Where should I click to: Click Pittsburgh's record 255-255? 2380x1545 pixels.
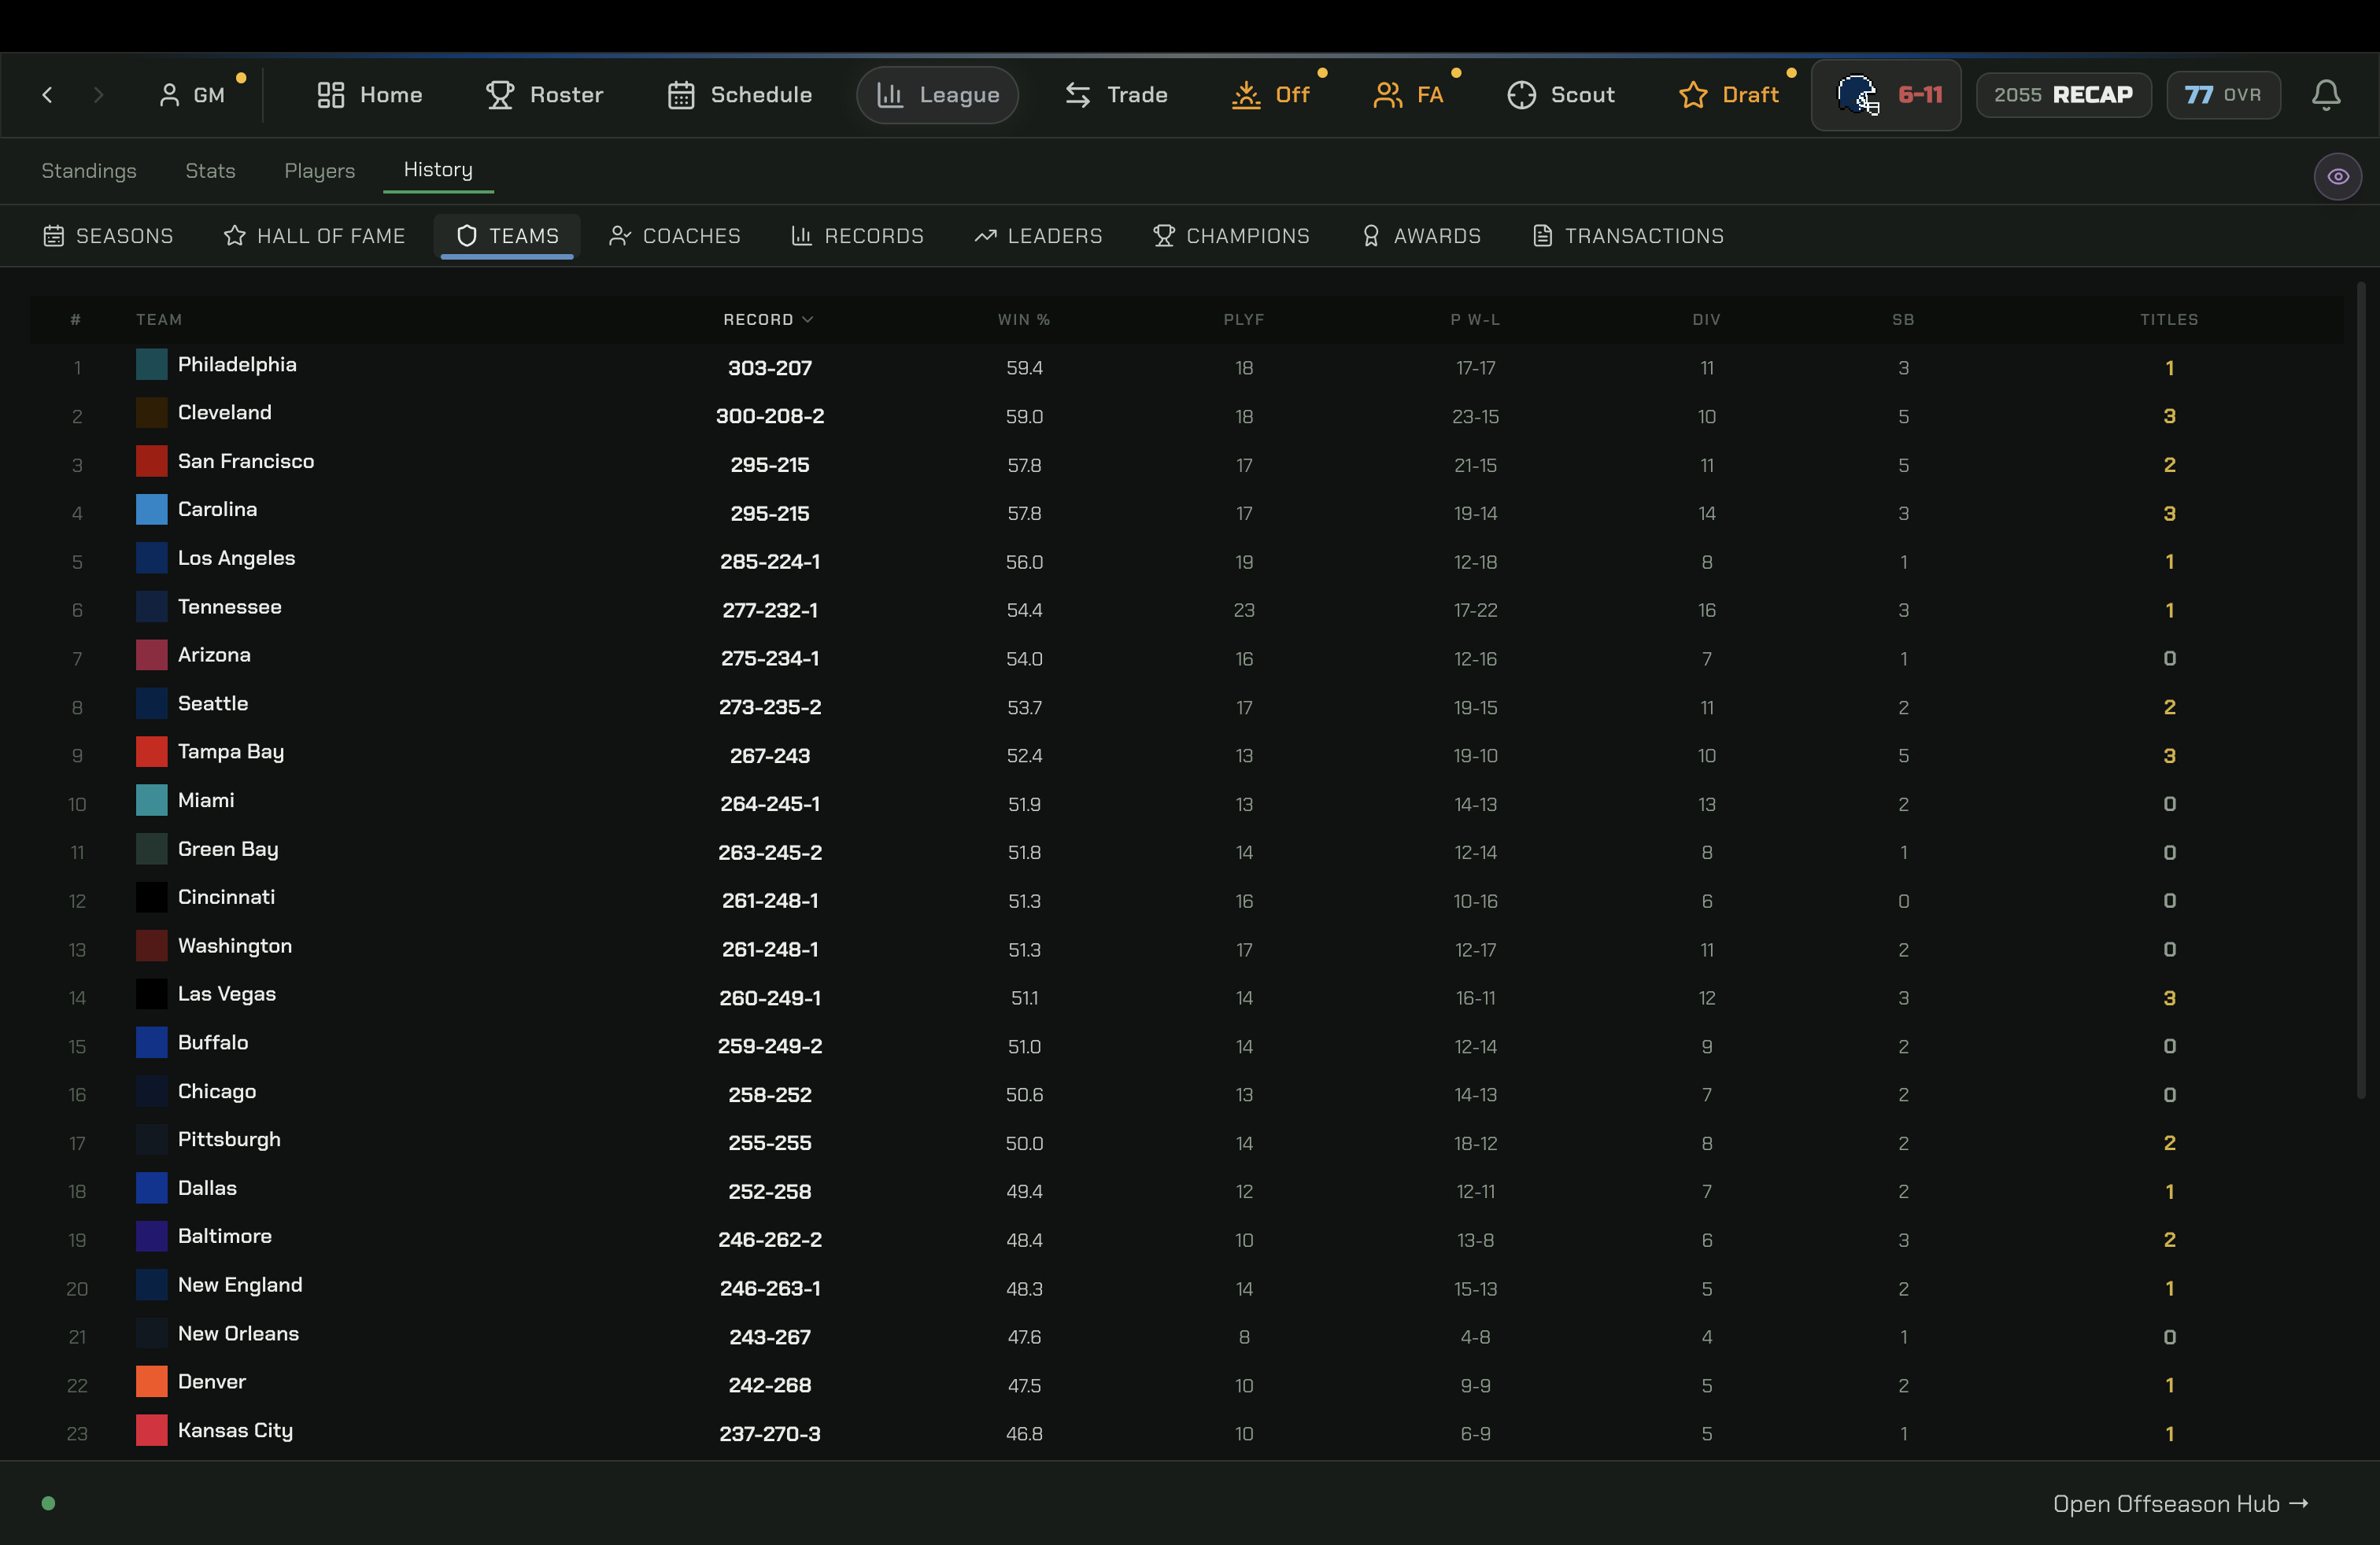point(770,1143)
